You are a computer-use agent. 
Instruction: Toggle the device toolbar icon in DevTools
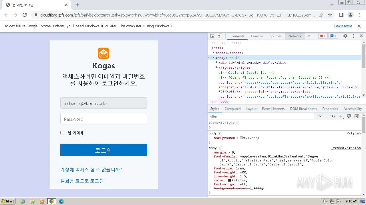click(220, 36)
